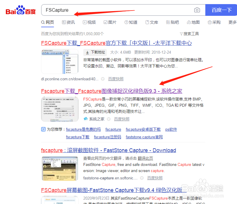Screen dimensions: 237x204
Task: Click the 更新时间: 2018-12-24 text
Action: (x=153, y=52)
